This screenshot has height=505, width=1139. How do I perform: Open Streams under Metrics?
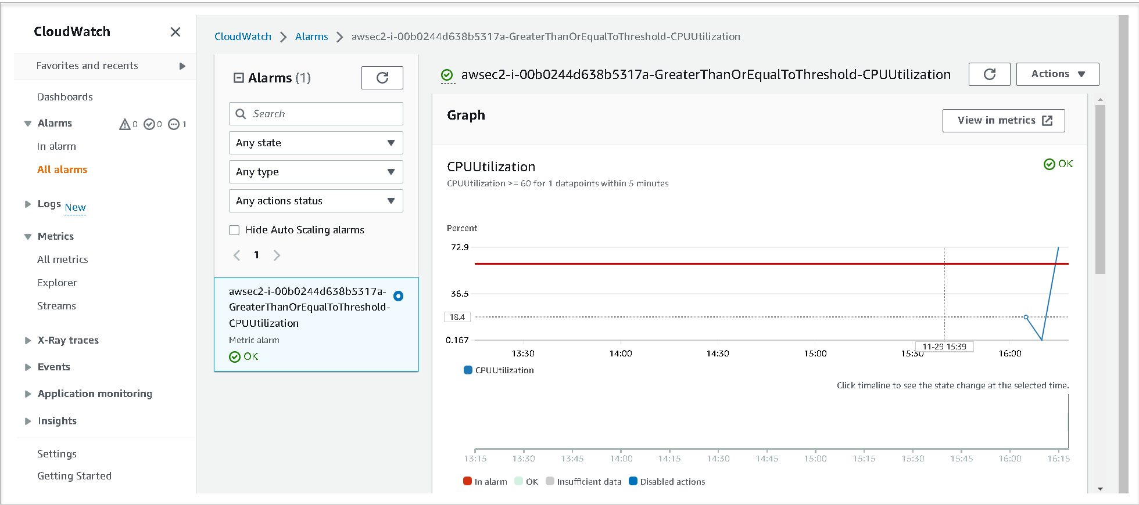[56, 306]
